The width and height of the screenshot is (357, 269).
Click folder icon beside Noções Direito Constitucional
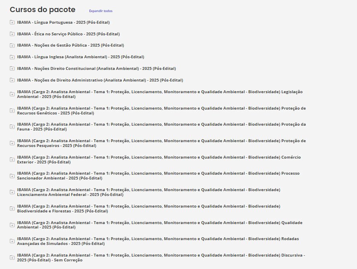point(12,69)
